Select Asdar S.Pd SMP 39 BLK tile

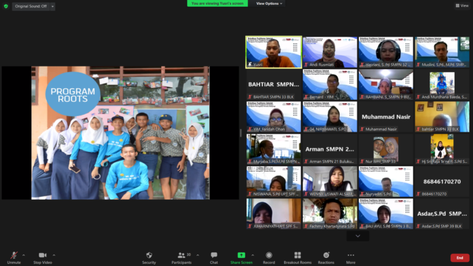point(442,214)
